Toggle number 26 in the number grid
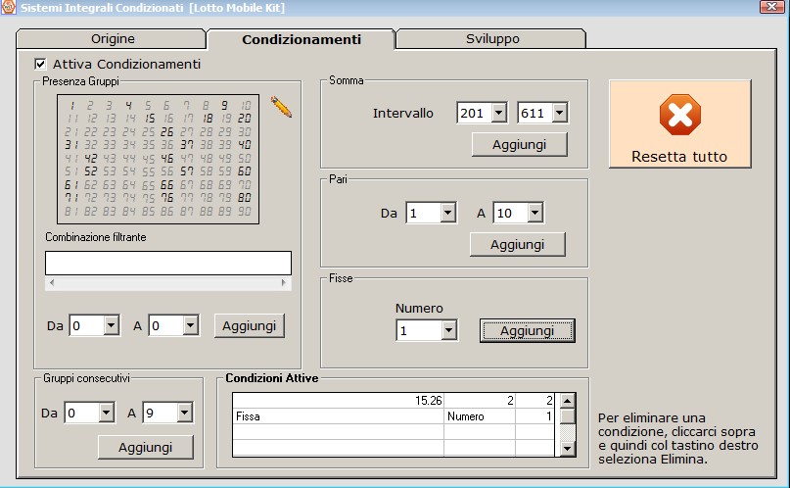 click(166, 132)
